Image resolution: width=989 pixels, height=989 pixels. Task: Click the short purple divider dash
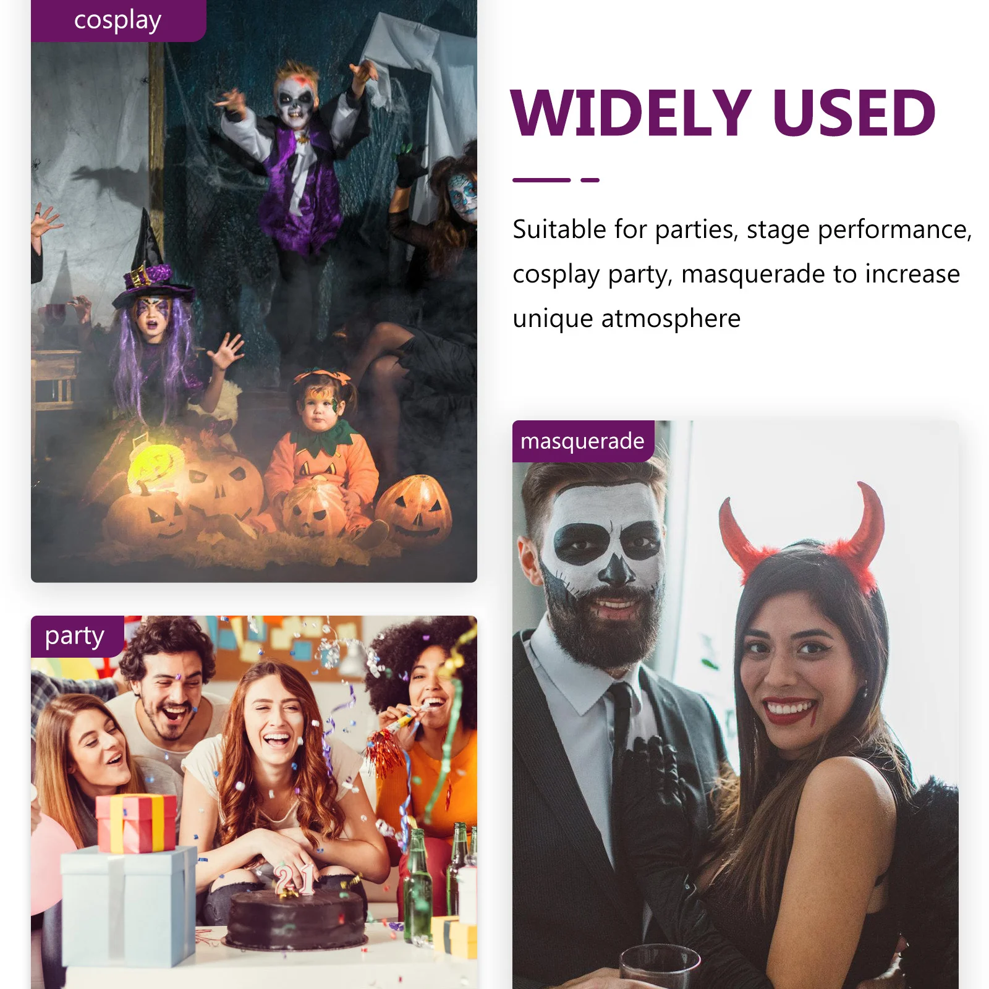pos(590,180)
